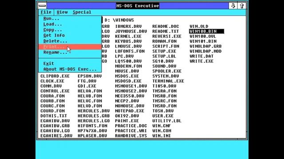
Task: Select the WIN.OLD file
Action: pyautogui.click(x=199, y=26)
